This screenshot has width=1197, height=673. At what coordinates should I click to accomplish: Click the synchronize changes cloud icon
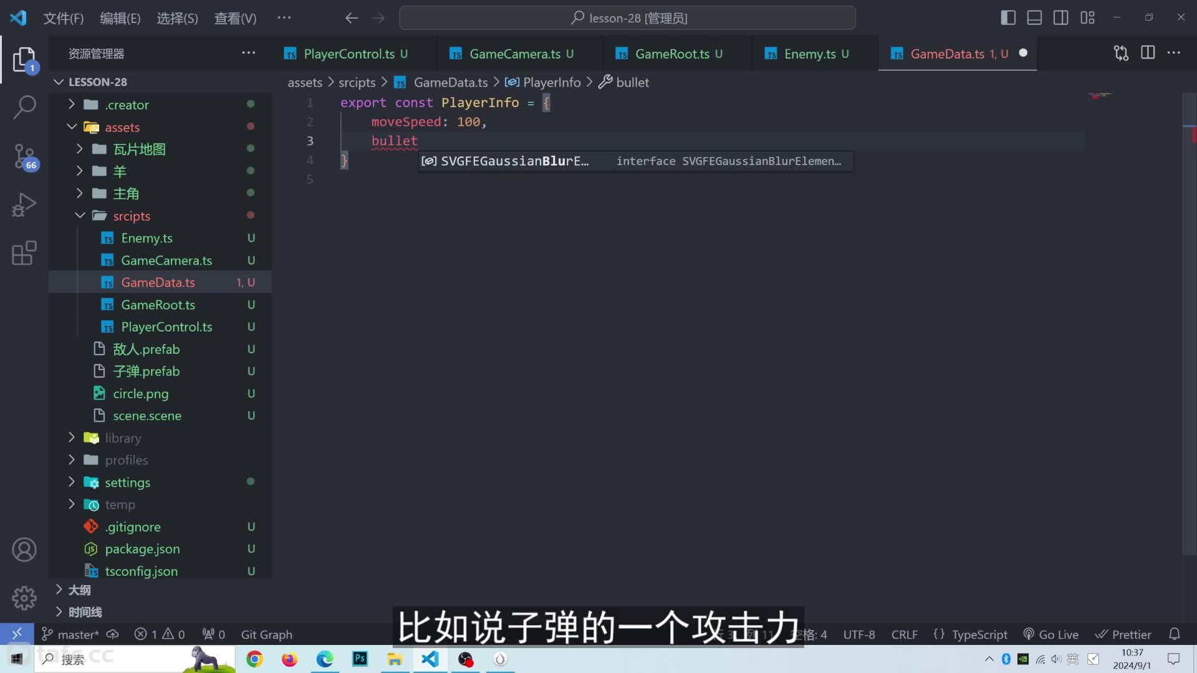113,634
